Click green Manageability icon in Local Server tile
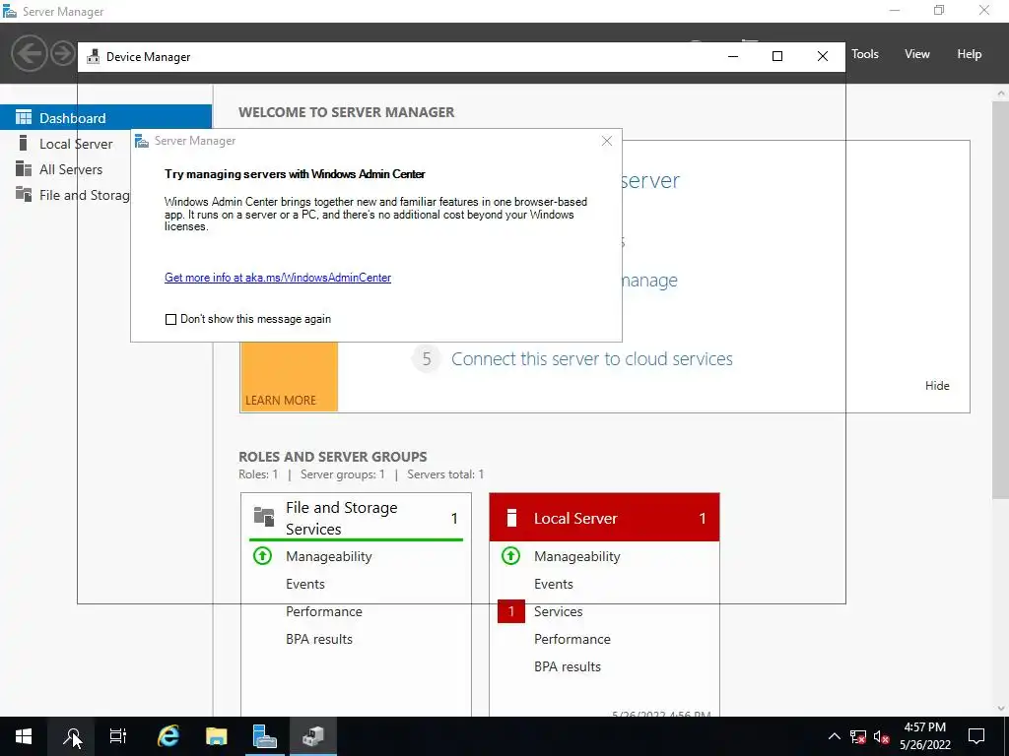 pyautogui.click(x=511, y=555)
